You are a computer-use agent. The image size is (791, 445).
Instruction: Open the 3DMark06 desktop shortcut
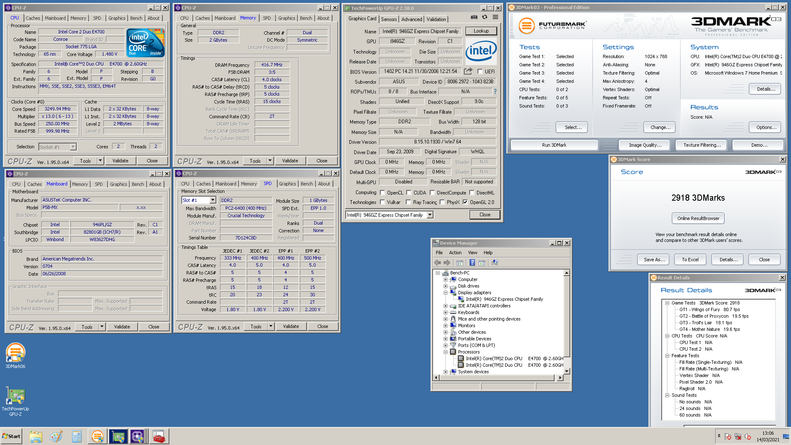tap(15, 356)
